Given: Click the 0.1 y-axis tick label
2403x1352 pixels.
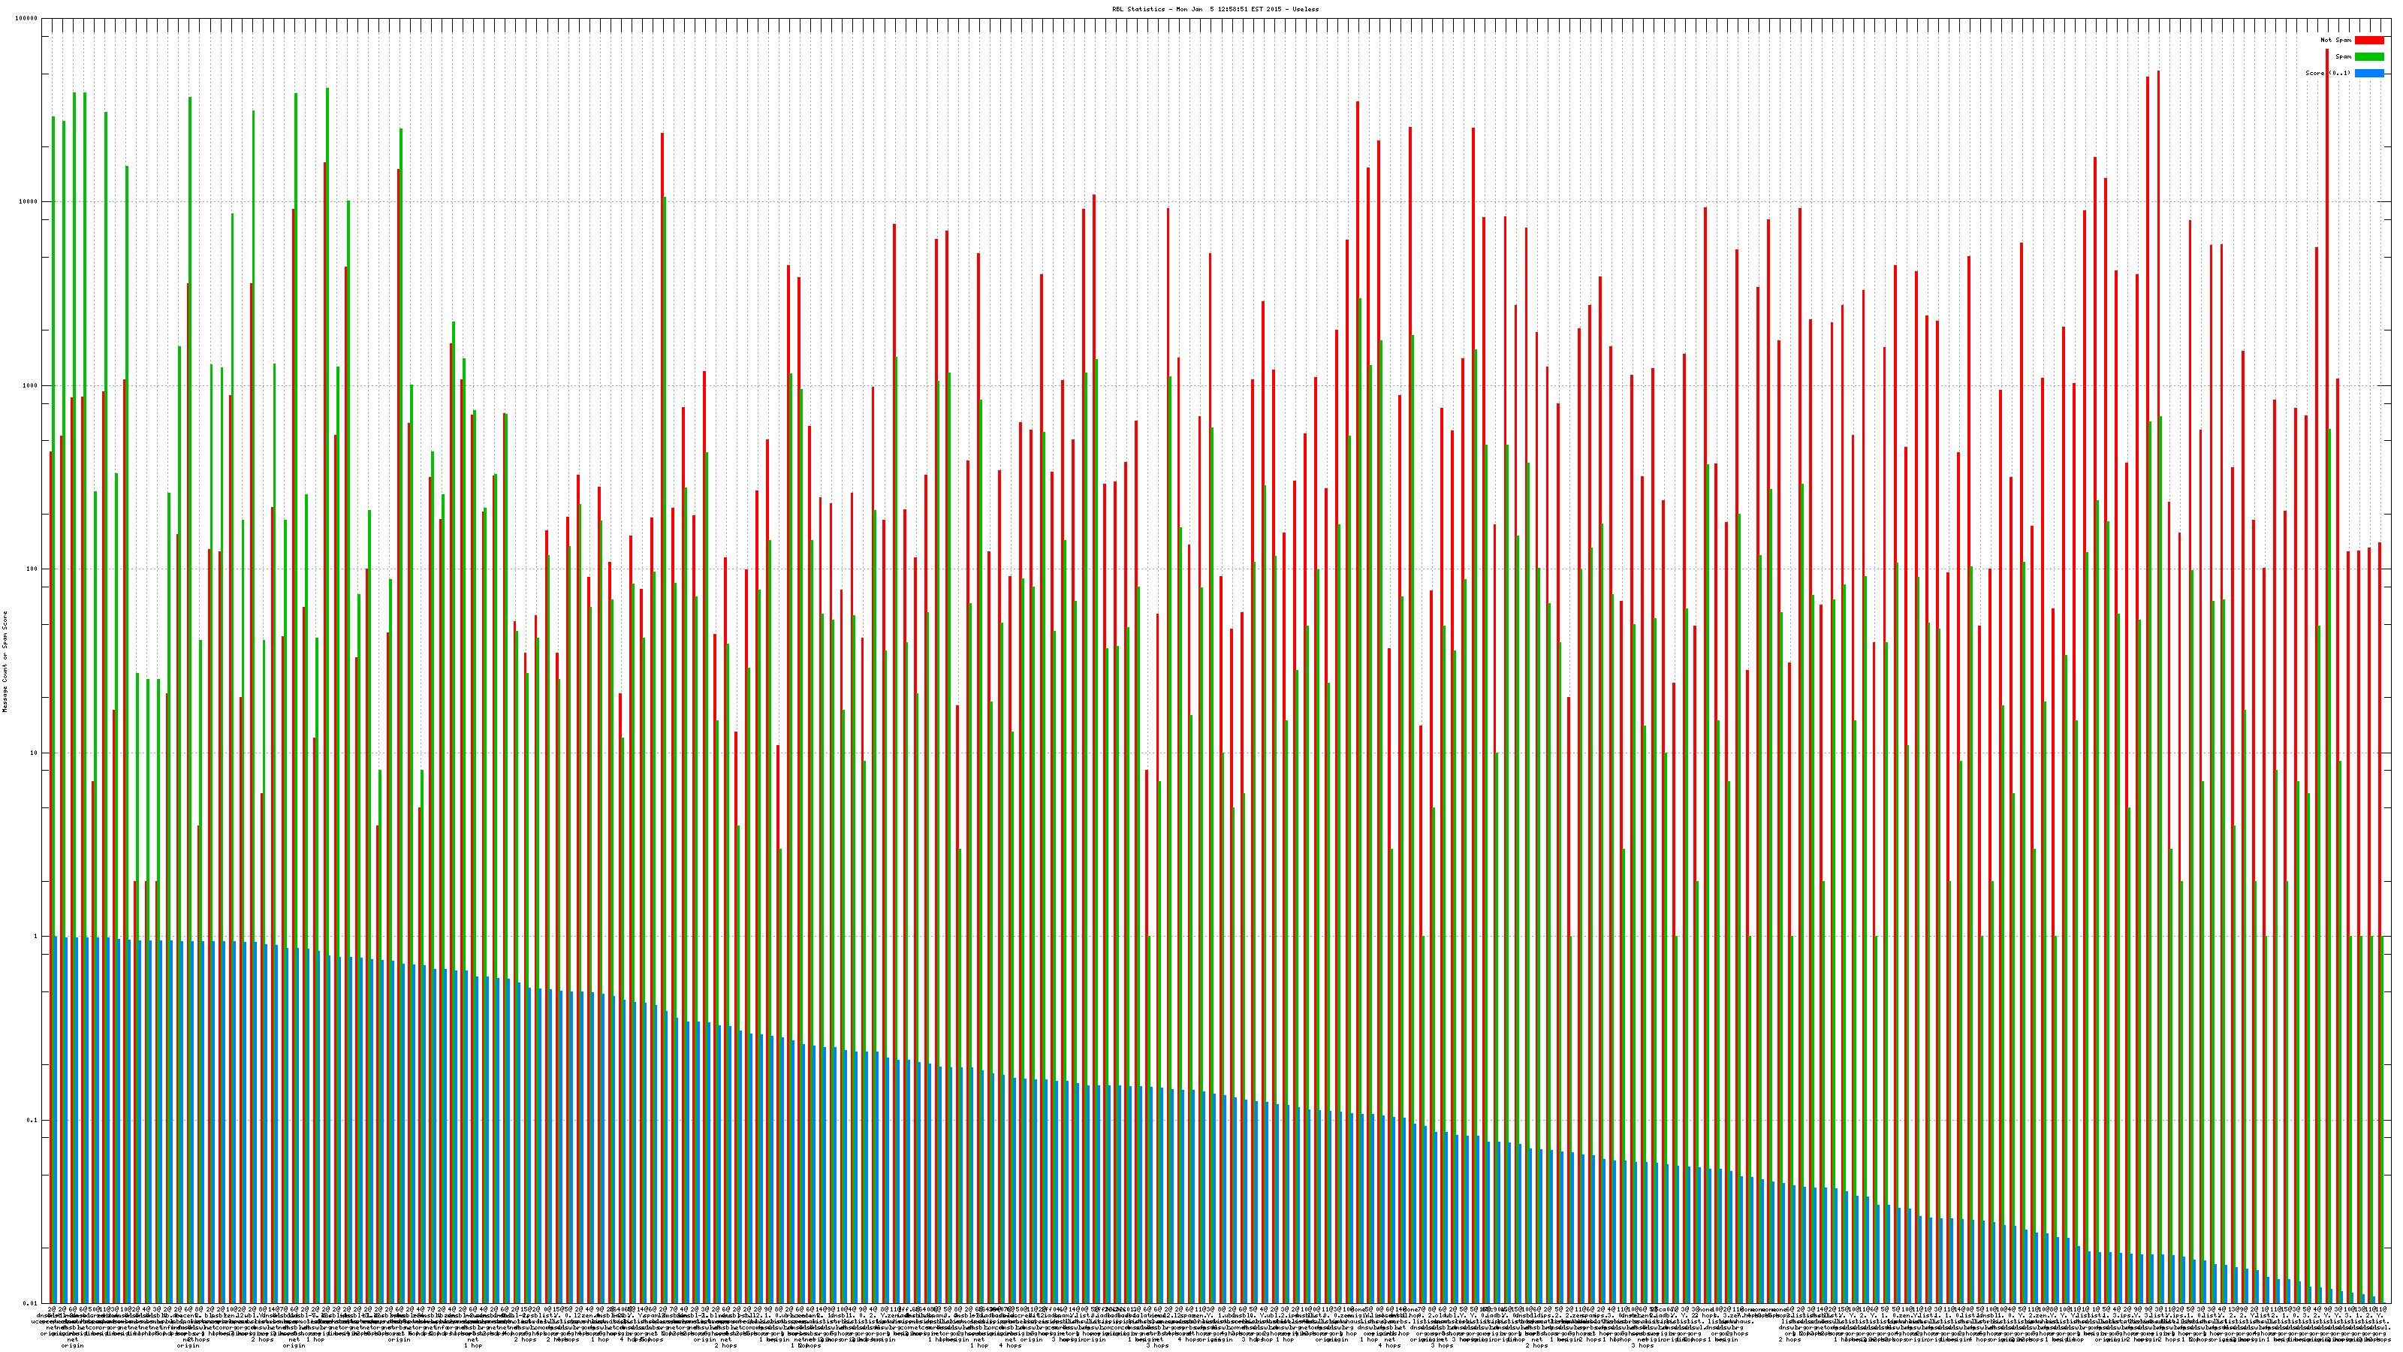Looking at the screenshot, I should [x=32, y=1121].
